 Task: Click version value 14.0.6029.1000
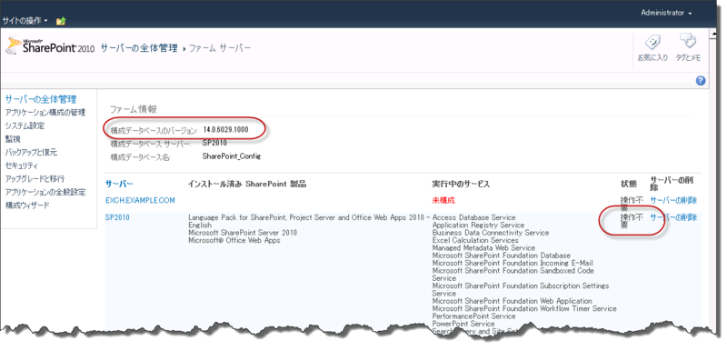(x=225, y=130)
